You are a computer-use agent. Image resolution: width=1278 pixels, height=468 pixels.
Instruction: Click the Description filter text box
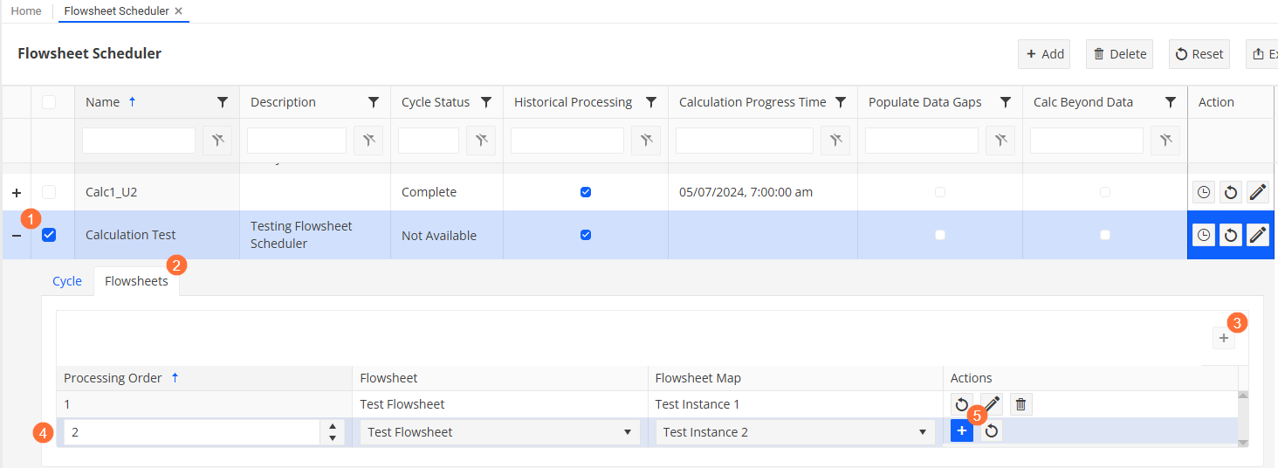[297, 141]
